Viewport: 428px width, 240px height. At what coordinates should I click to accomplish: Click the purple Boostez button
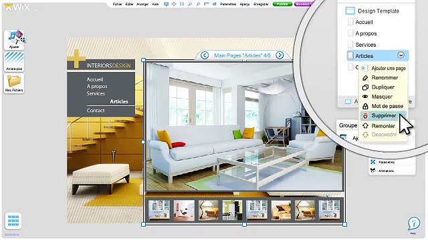coord(304,4)
